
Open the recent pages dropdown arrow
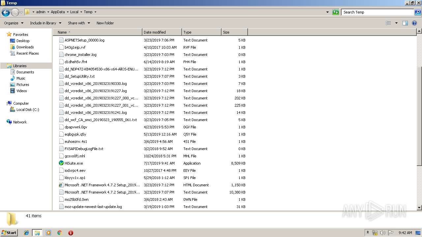21,13
